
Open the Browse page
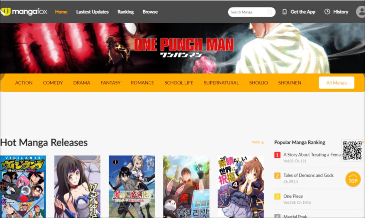(150, 12)
